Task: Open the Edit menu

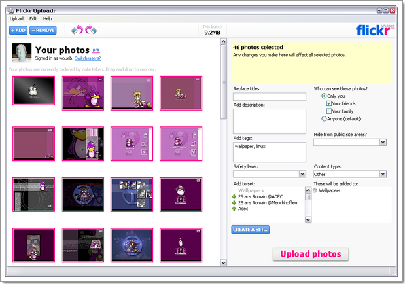Action: [33, 18]
